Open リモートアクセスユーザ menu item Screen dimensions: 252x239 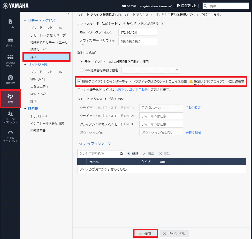(x=48, y=35)
